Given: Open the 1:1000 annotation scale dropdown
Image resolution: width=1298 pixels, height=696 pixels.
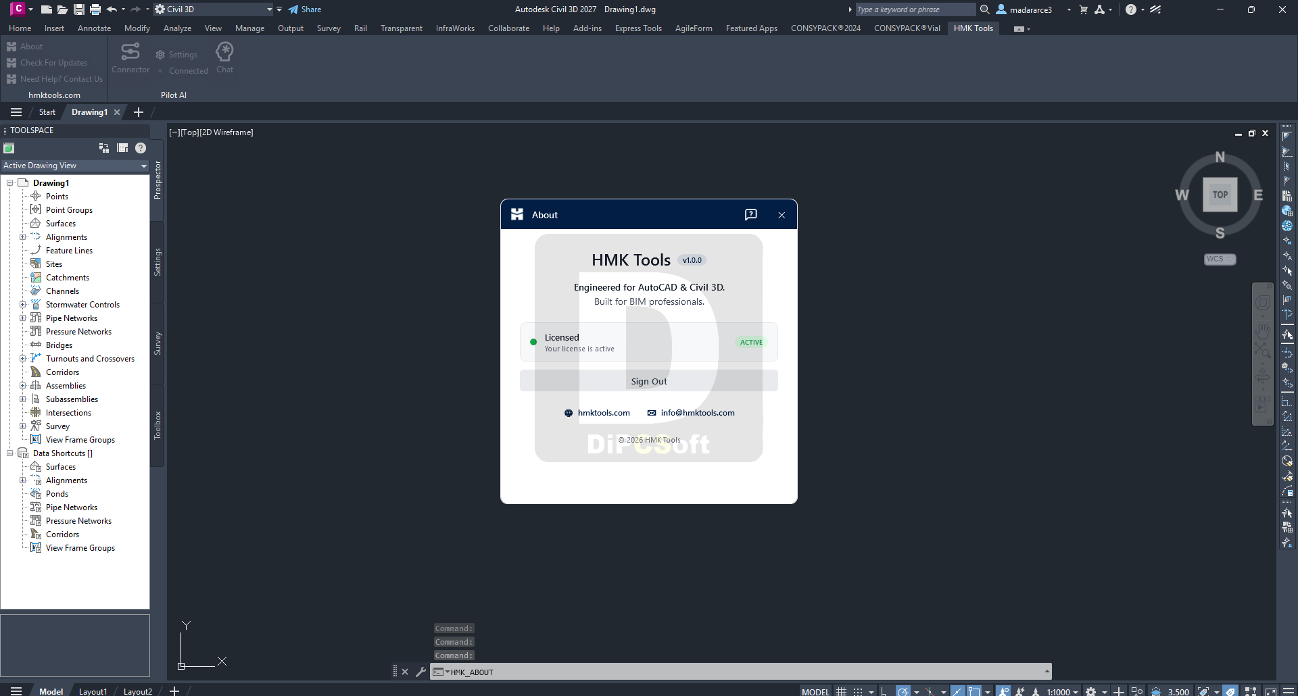Looking at the screenshot, I should [1062, 691].
